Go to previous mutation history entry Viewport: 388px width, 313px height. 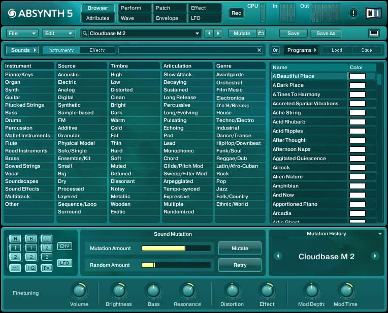click(x=278, y=256)
